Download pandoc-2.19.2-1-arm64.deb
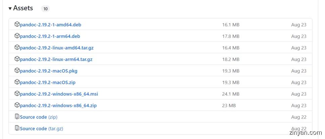The image size is (325, 139). tap(50, 36)
